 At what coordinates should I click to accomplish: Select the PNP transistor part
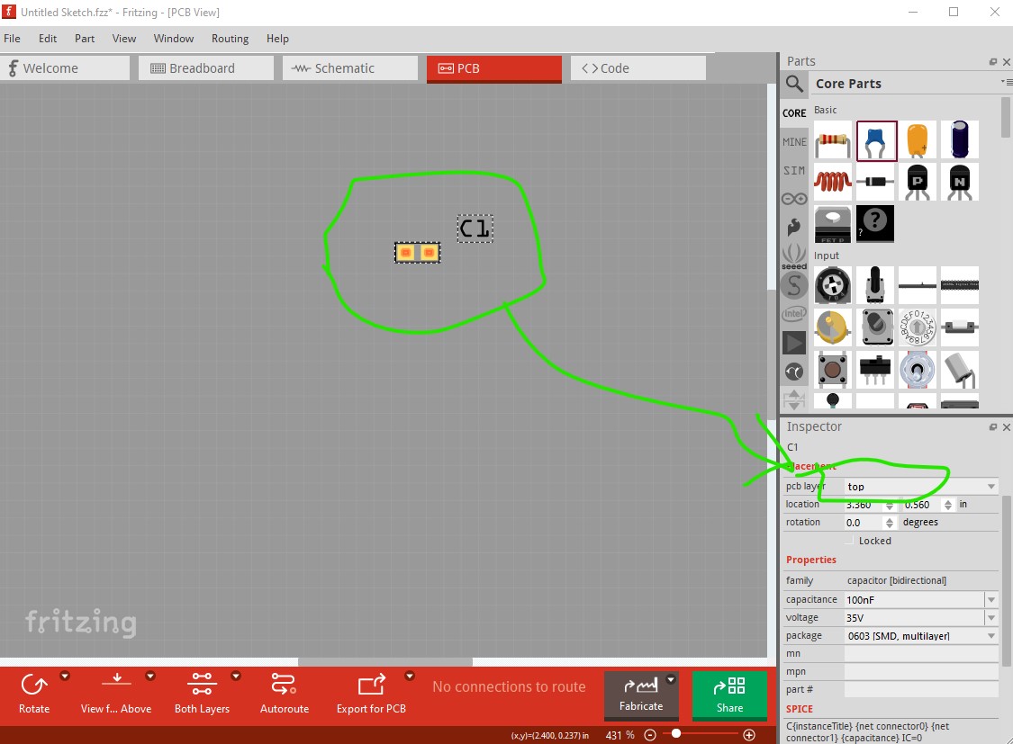point(918,182)
